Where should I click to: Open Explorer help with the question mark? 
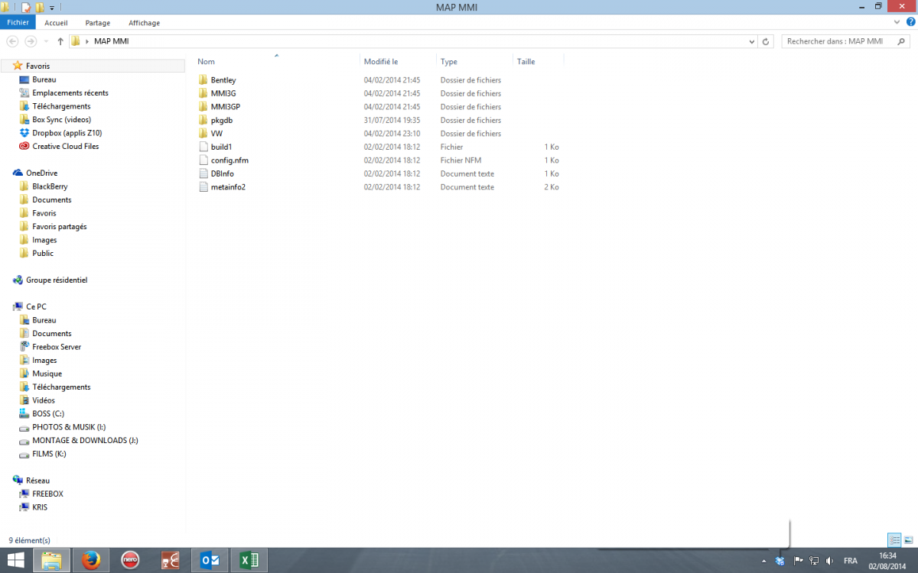tap(910, 23)
